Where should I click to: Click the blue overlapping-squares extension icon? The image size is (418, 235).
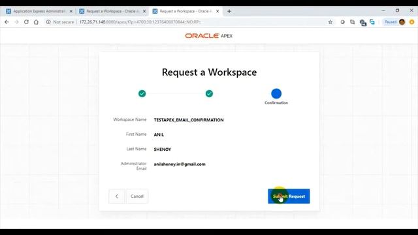click(x=372, y=22)
